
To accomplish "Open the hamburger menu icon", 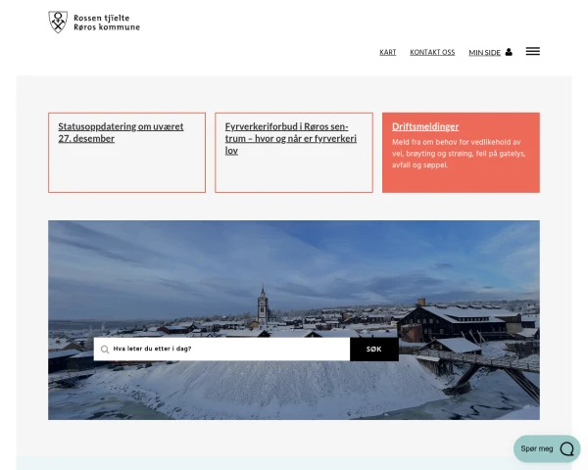I will click(532, 51).
